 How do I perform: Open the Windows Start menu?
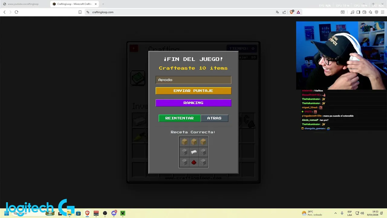6,213
